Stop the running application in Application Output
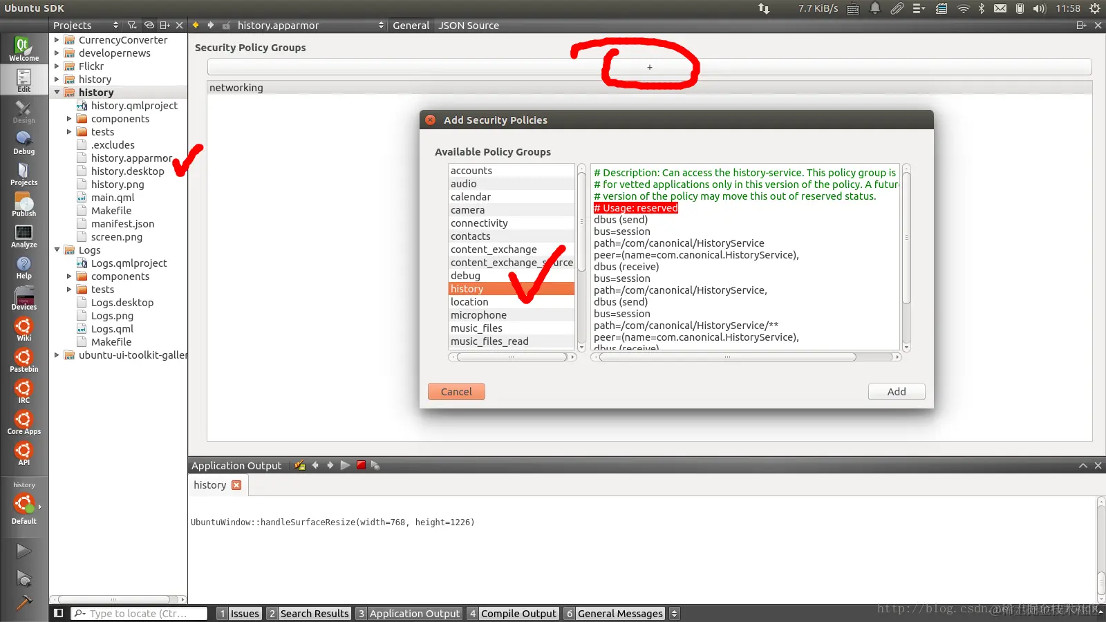This screenshot has width=1106, height=622. coord(361,465)
